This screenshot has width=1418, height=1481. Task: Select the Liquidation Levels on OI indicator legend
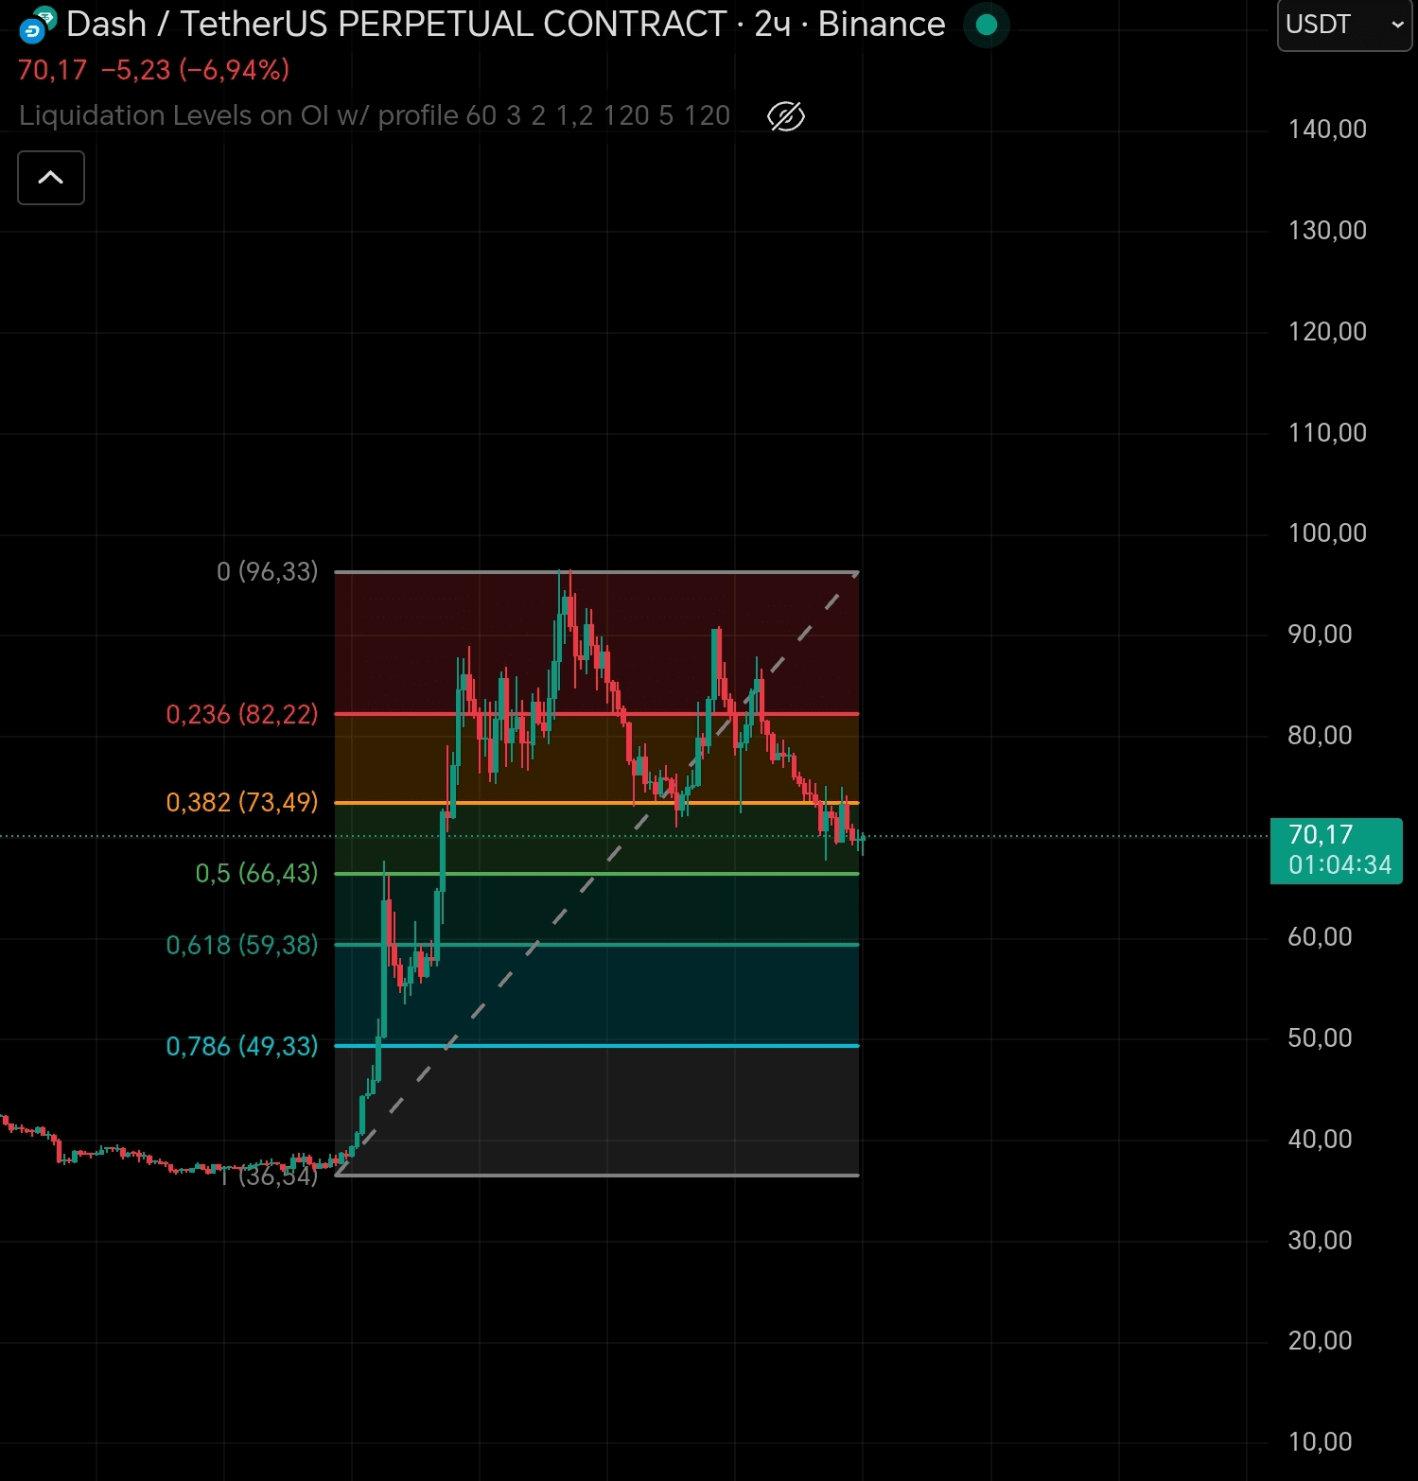point(375,115)
